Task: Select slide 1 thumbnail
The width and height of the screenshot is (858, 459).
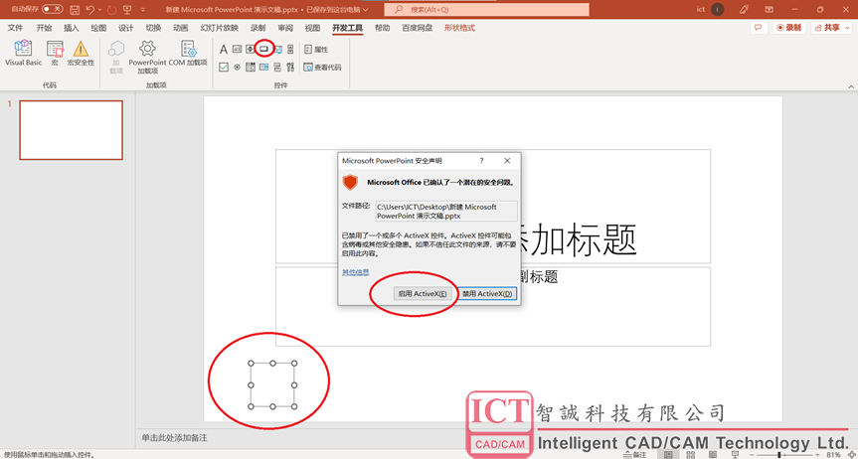Action: tap(72, 130)
